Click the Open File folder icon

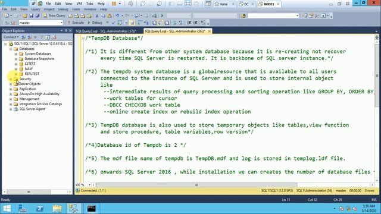click(25, 15)
